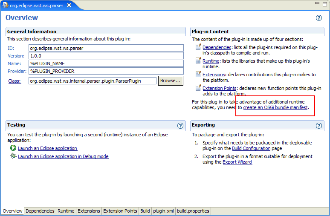Image resolution: width=330 pixels, height=216 pixels.
Task: Open the build.properties tab
Action: click(193, 211)
